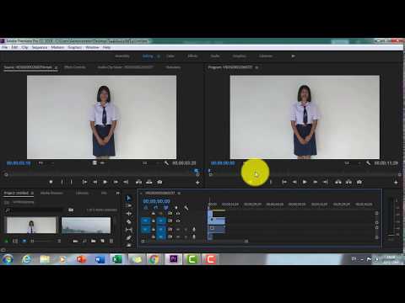This screenshot has height=303, width=405.
Task: Go to In point in Program monitor
Action: click(284, 182)
